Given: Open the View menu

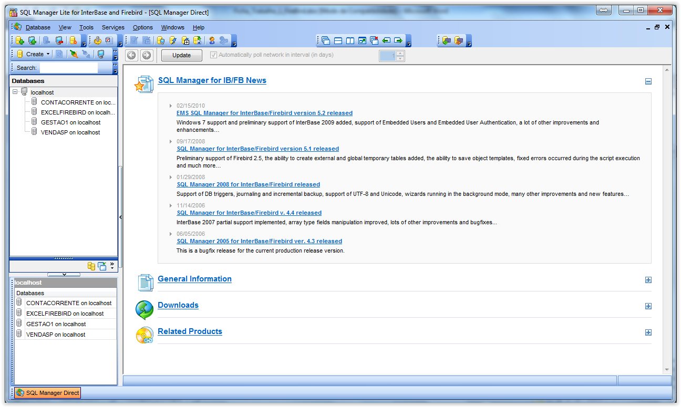Looking at the screenshot, I should [x=65, y=27].
